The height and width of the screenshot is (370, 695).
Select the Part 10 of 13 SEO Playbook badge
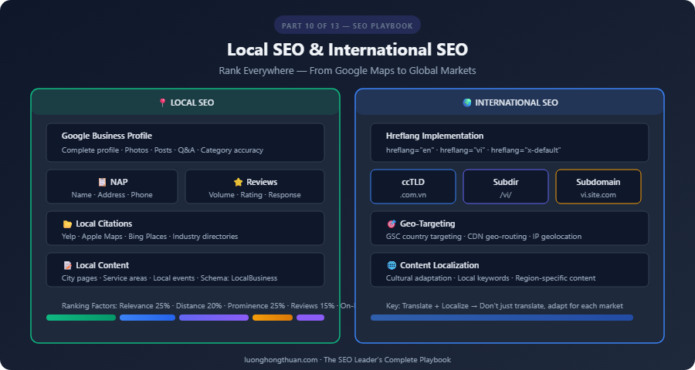(347, 25)
